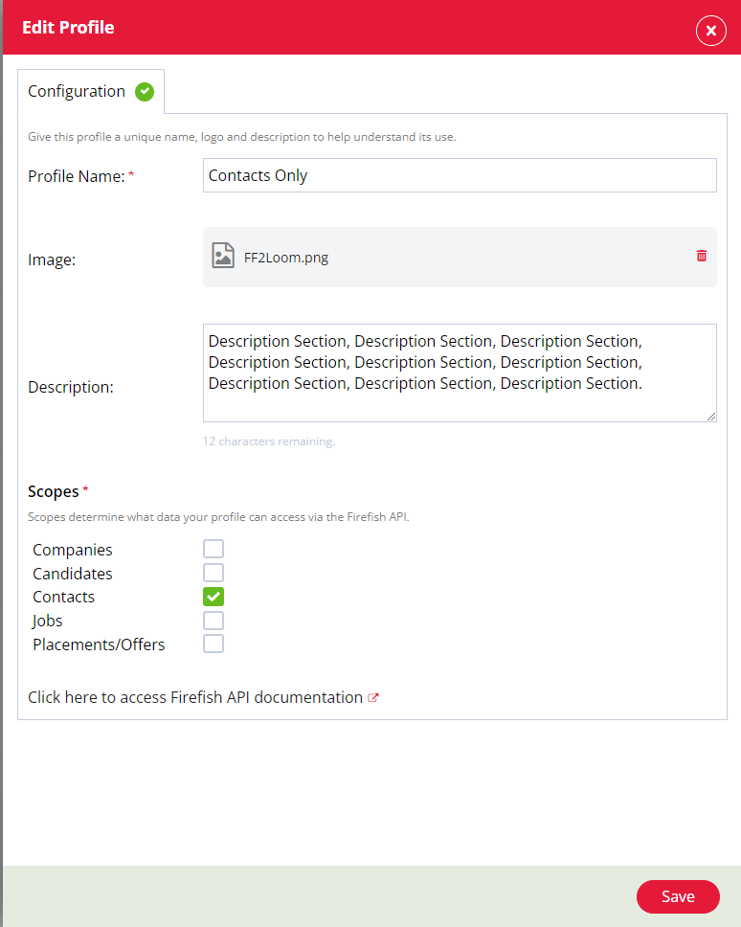Save the profile changes
Viewport: 741px width, 927px height.
point(678,896)
